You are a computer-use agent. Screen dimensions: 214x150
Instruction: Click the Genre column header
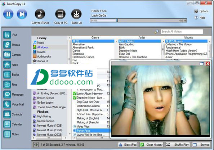tap(95, 38)
